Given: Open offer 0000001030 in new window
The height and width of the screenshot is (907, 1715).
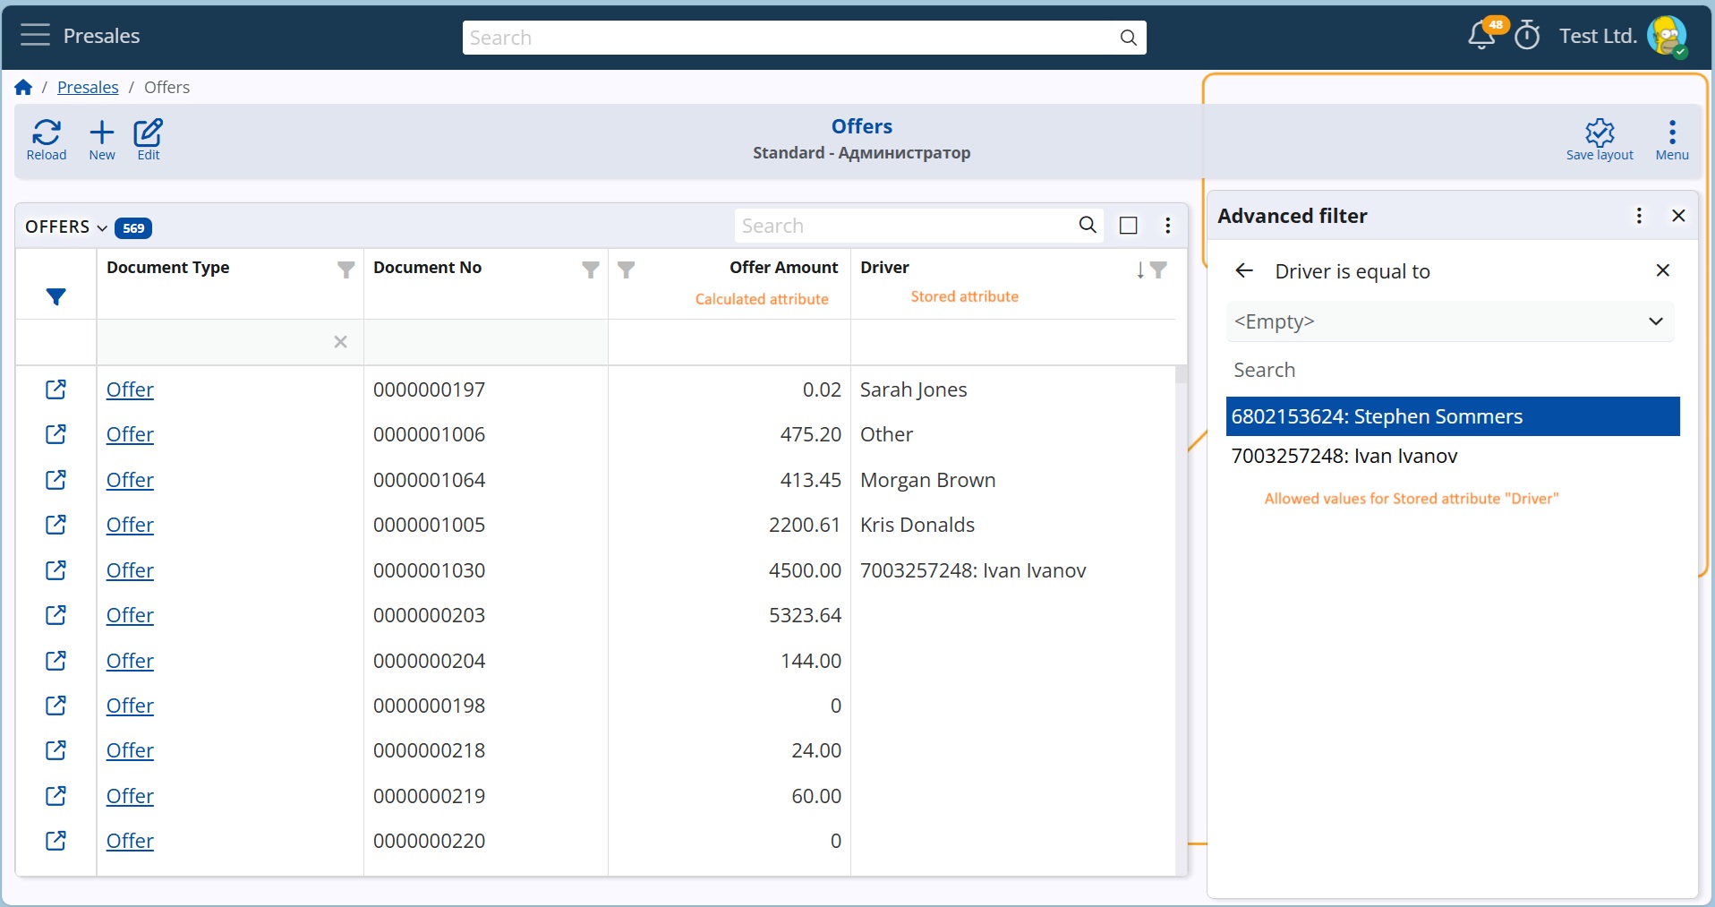Looking at the screenshot, I should (55, 570).
